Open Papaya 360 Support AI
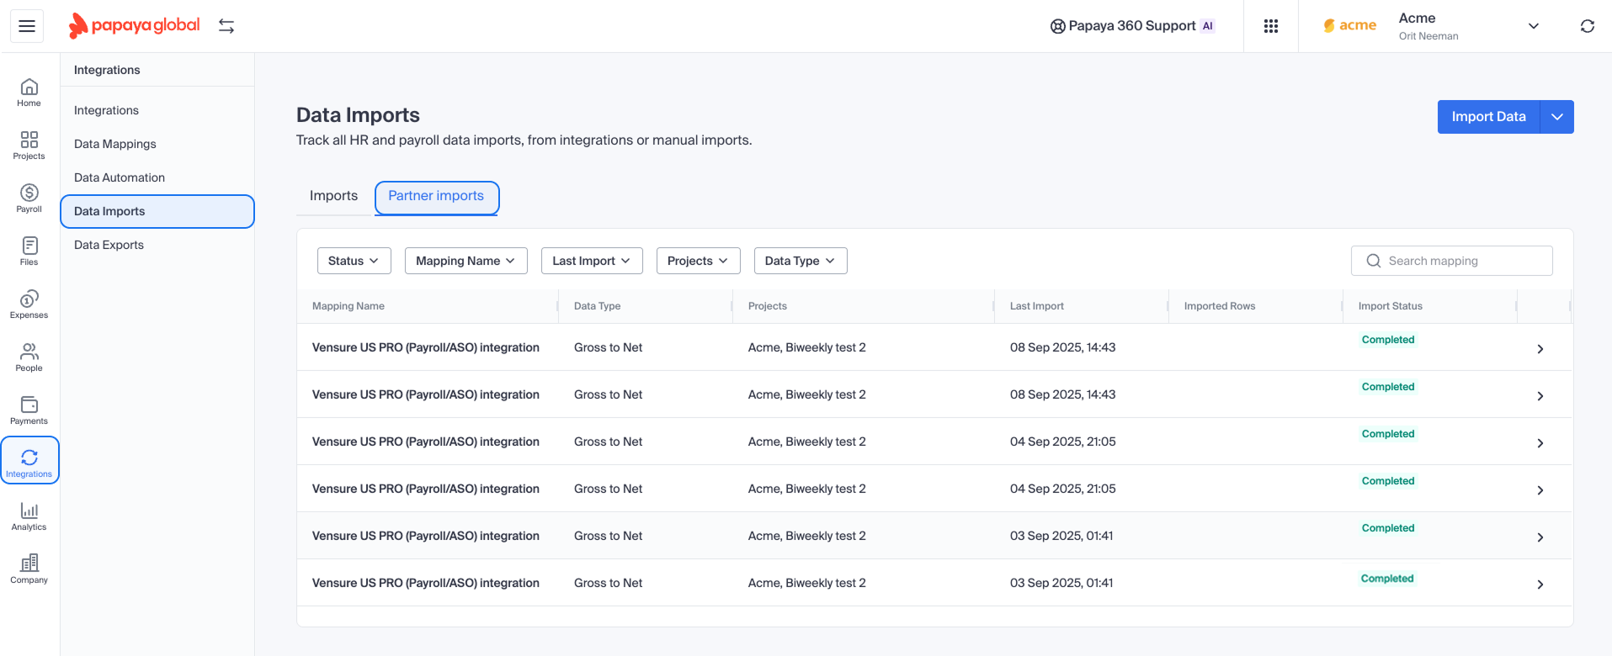This screenshot has height=656, width=1612. pyautogui.click(x=1132, y=26)
